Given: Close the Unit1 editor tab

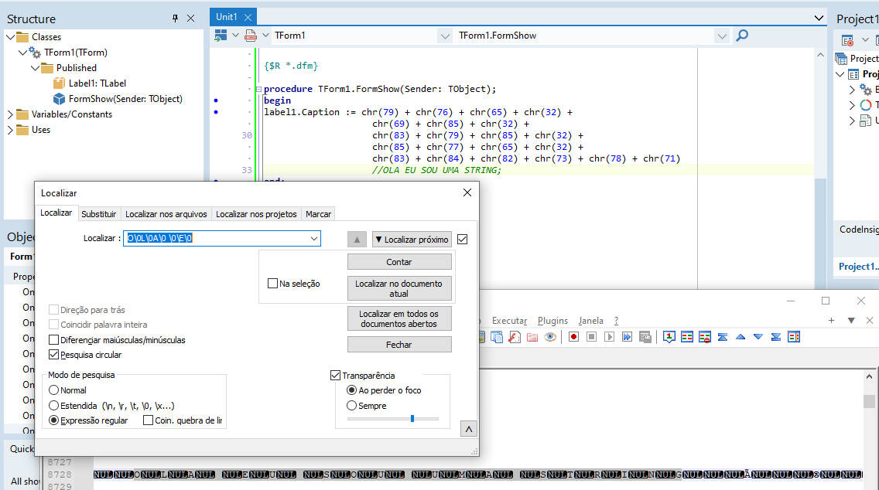Looking at the screenshot, I should point(248,17).
